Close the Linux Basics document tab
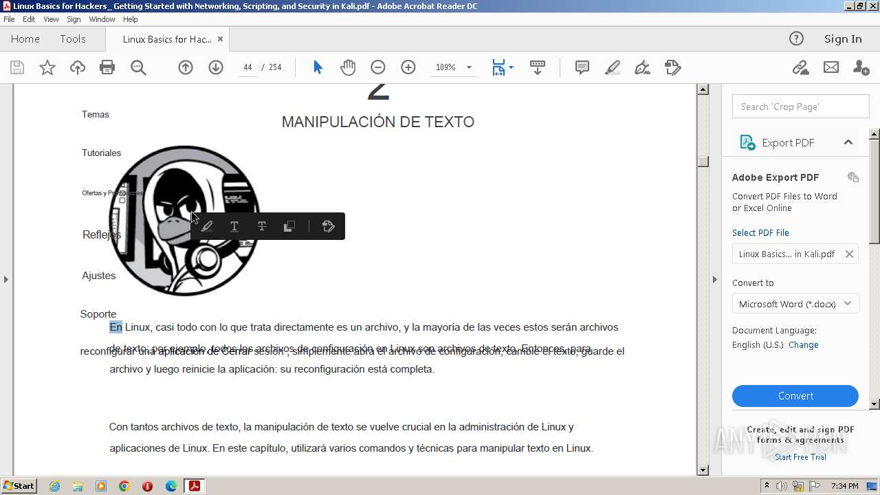880x495 pixels. point(220,39)
